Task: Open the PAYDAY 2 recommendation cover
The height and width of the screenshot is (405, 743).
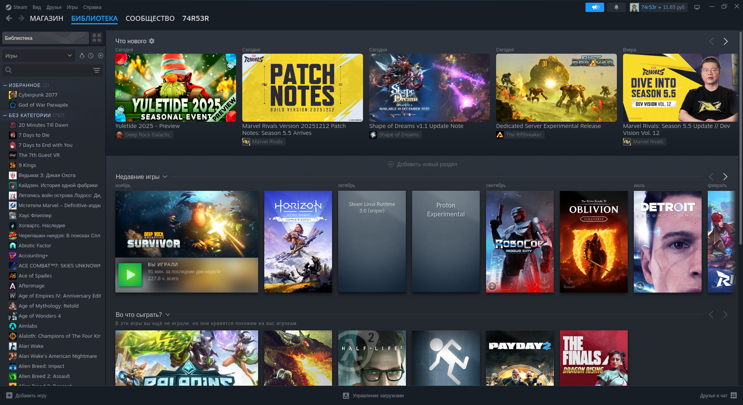Action: tap(520, 358)
